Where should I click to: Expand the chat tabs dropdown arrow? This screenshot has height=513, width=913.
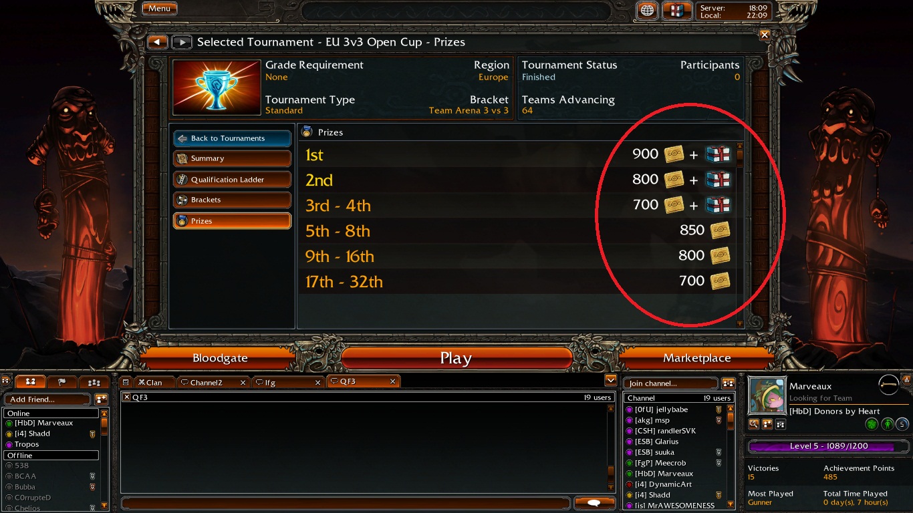pyautogui.click(x=610, y=380)
